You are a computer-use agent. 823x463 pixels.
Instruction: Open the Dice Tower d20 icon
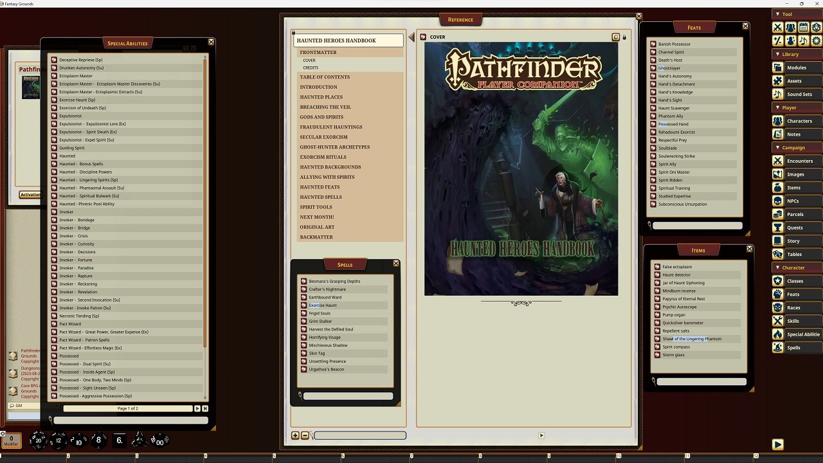coord(816,27)
